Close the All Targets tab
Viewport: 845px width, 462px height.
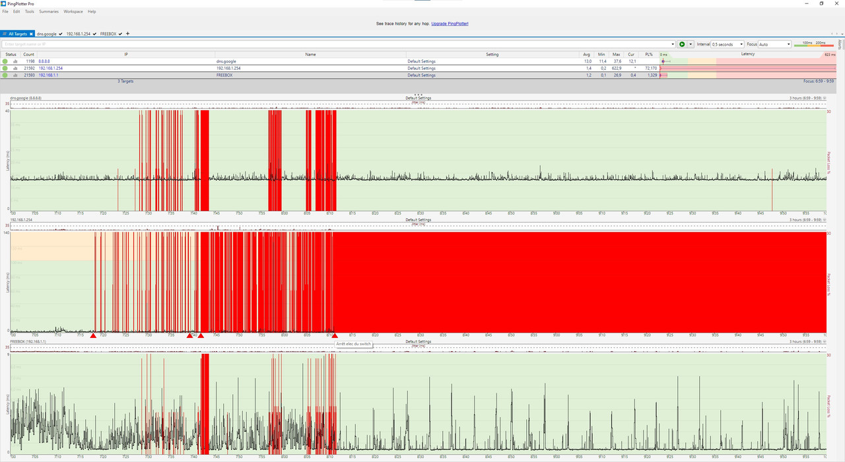[x=31, y=34]
